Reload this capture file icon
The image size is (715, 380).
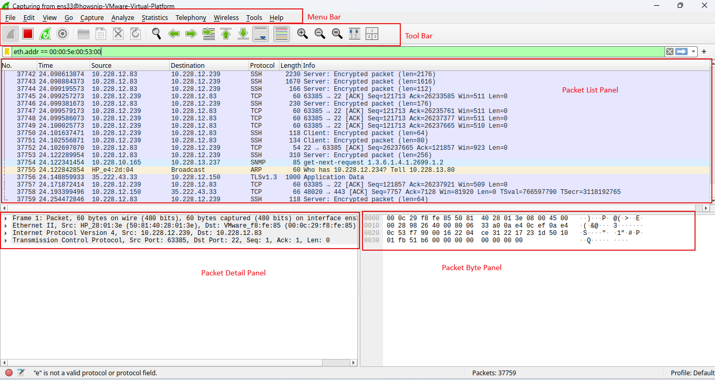coord(136,34)
